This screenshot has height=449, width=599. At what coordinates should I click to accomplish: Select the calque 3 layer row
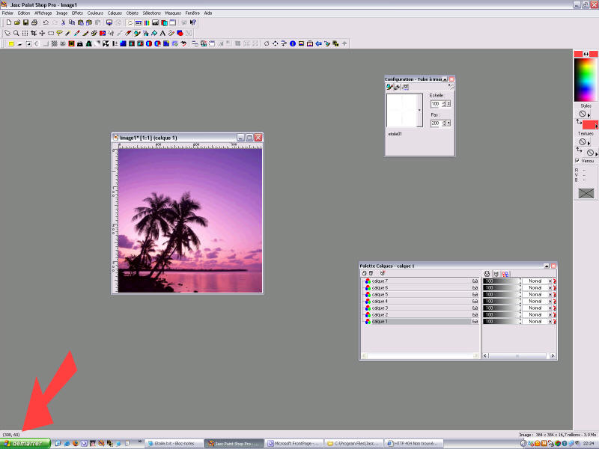(x=420, y=308)
